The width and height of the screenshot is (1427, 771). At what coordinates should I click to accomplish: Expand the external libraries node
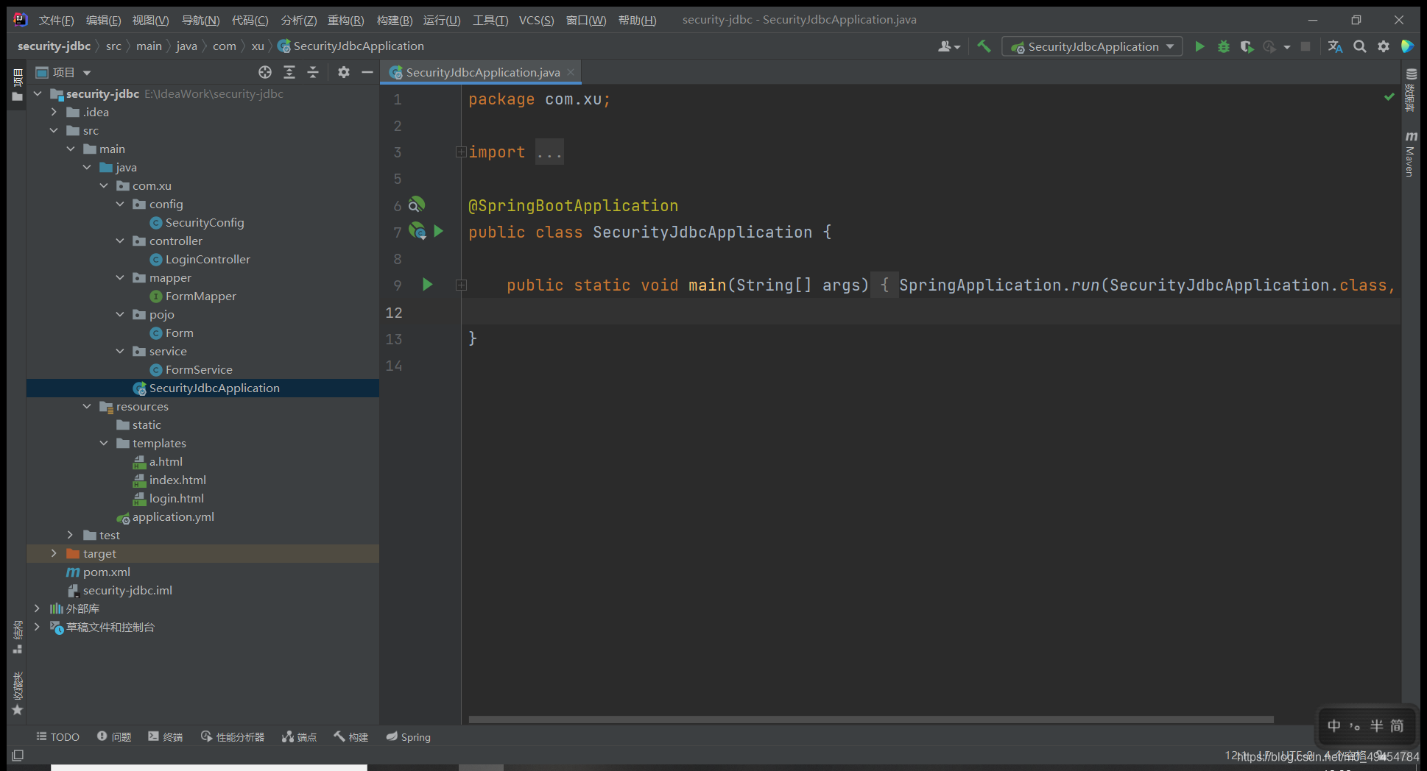tap(37, 608)
